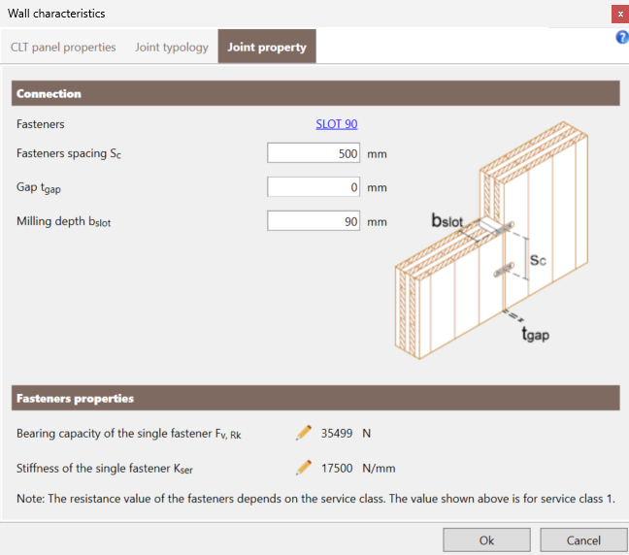Click the Fasteners label text
The width and height of the screenshot is (629, 555).
40,124
